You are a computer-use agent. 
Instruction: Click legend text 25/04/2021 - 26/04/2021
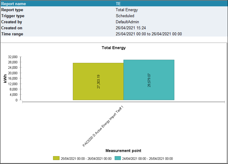[86, 159]
